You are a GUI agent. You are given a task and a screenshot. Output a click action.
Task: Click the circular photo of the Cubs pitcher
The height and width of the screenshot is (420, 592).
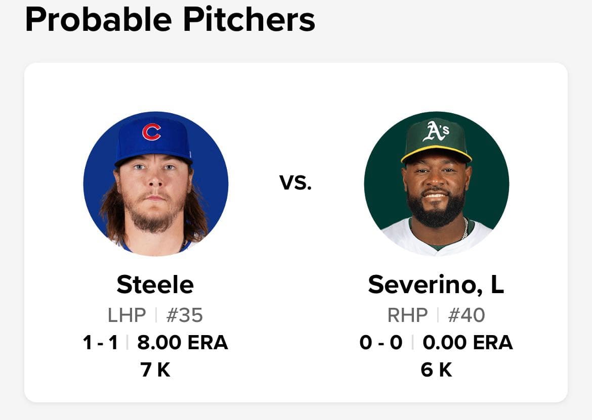pyautogui.click(x=155, y=183)
